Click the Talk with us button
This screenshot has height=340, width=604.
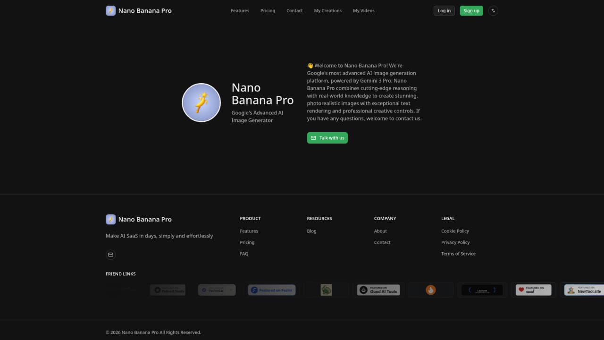[327, 138]
